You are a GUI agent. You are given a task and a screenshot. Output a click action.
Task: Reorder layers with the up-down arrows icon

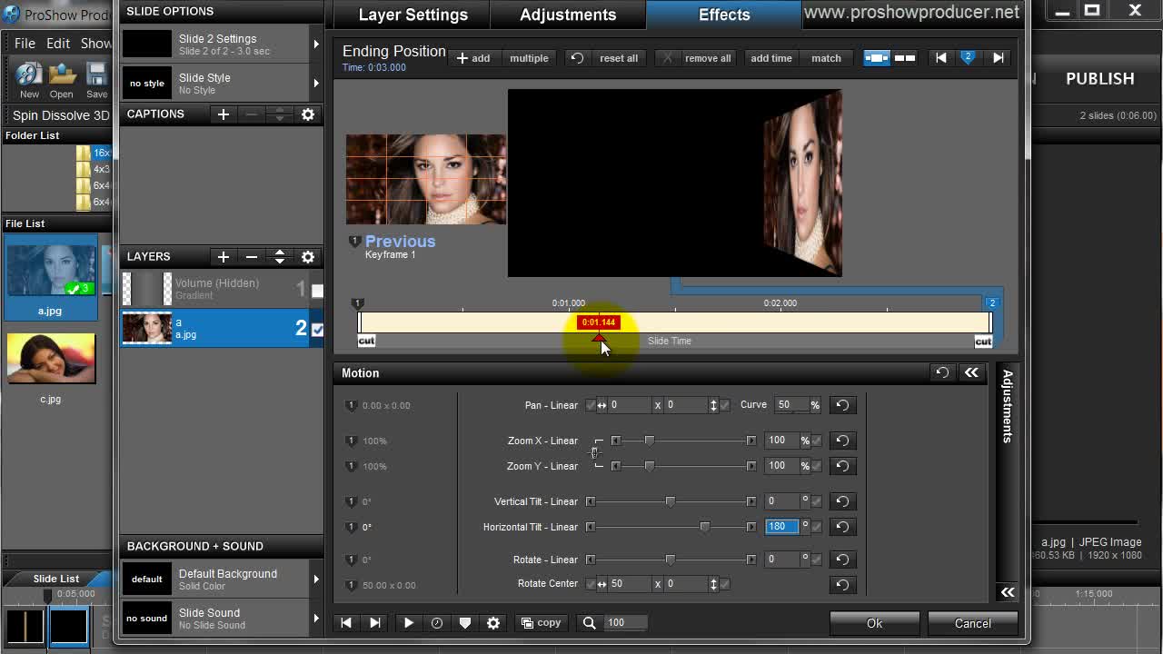[x=280, y=257]
